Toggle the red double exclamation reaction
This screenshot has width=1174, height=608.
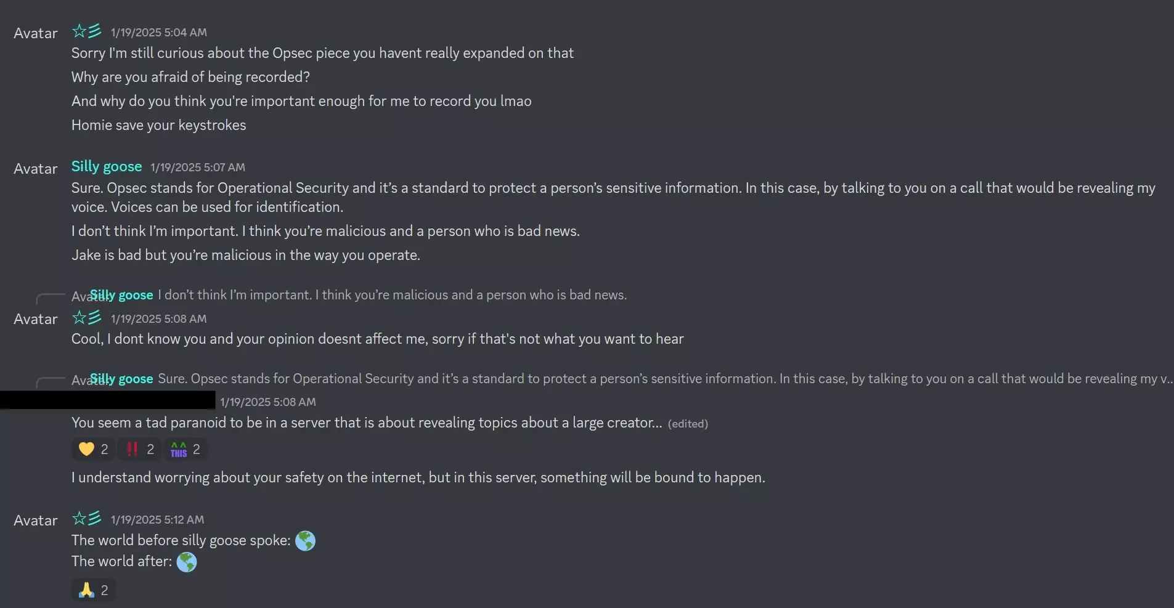click(139, 449)
